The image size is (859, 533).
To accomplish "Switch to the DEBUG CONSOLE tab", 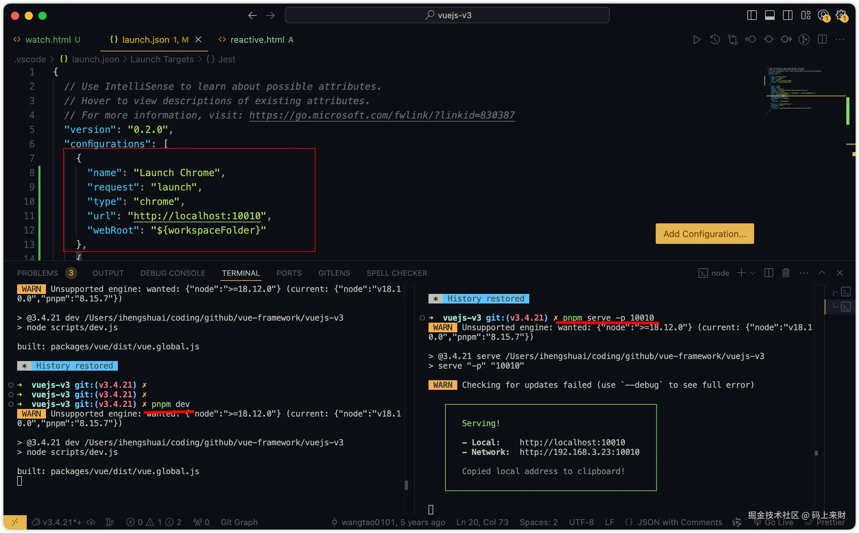I will point(172,273).
